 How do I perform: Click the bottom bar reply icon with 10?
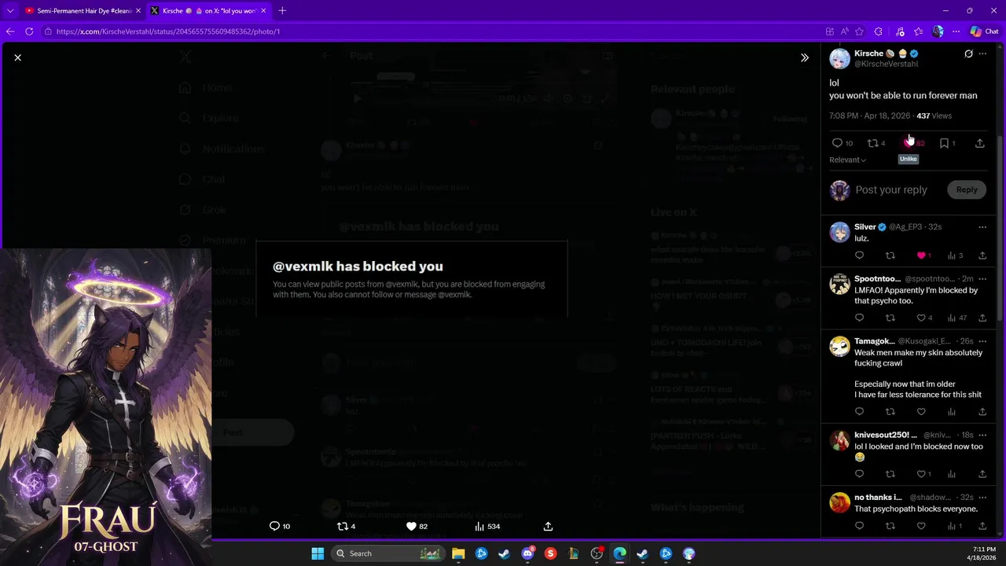(280, 526)
